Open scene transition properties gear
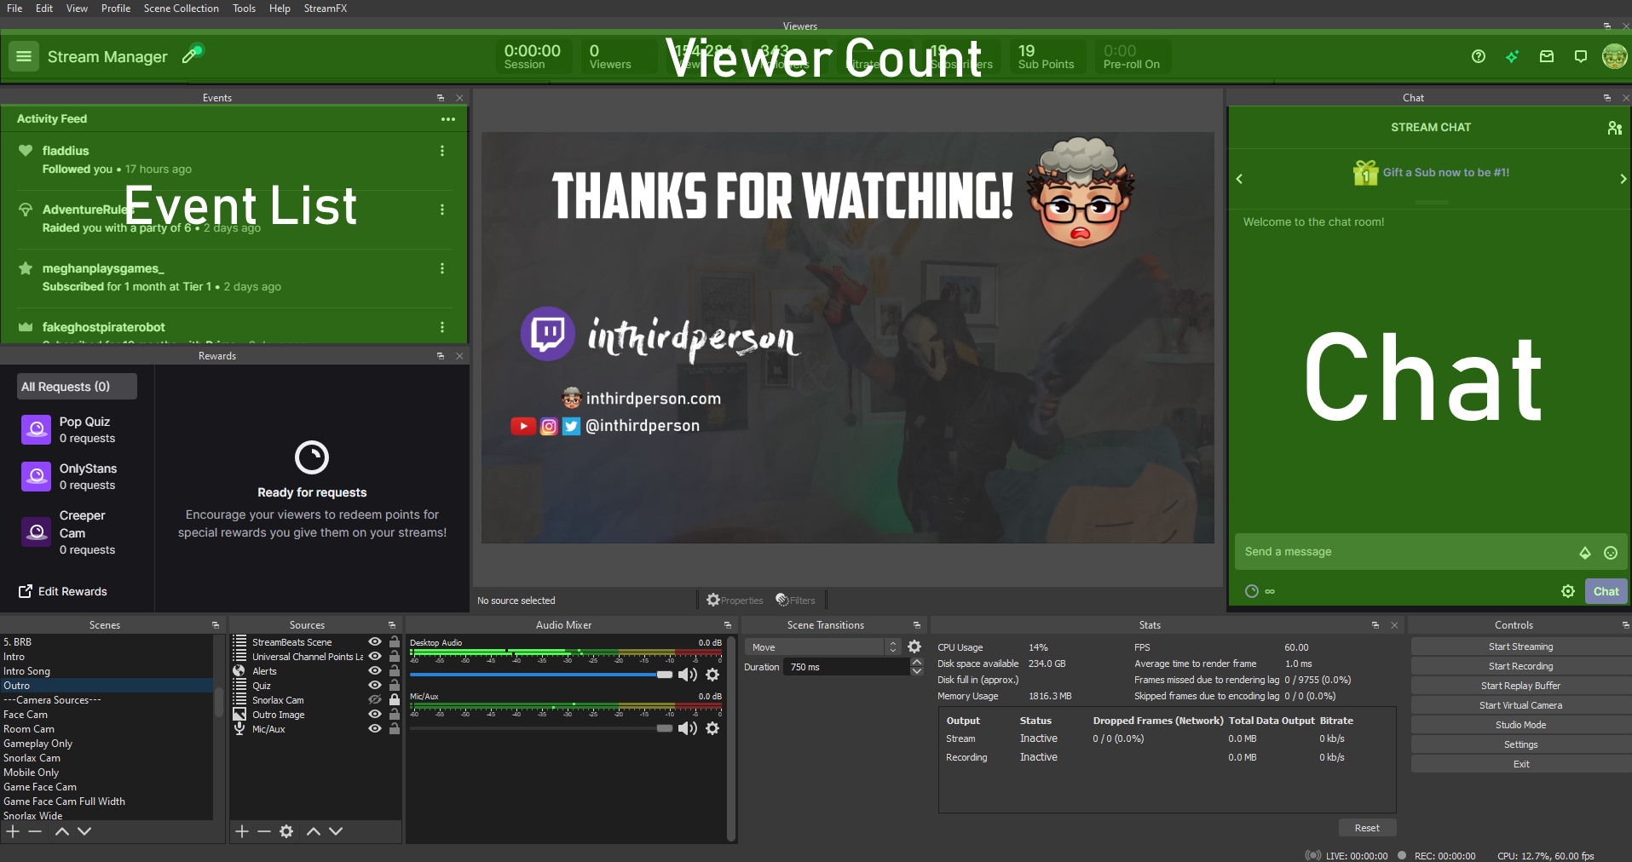 click(x=914, y=646)
